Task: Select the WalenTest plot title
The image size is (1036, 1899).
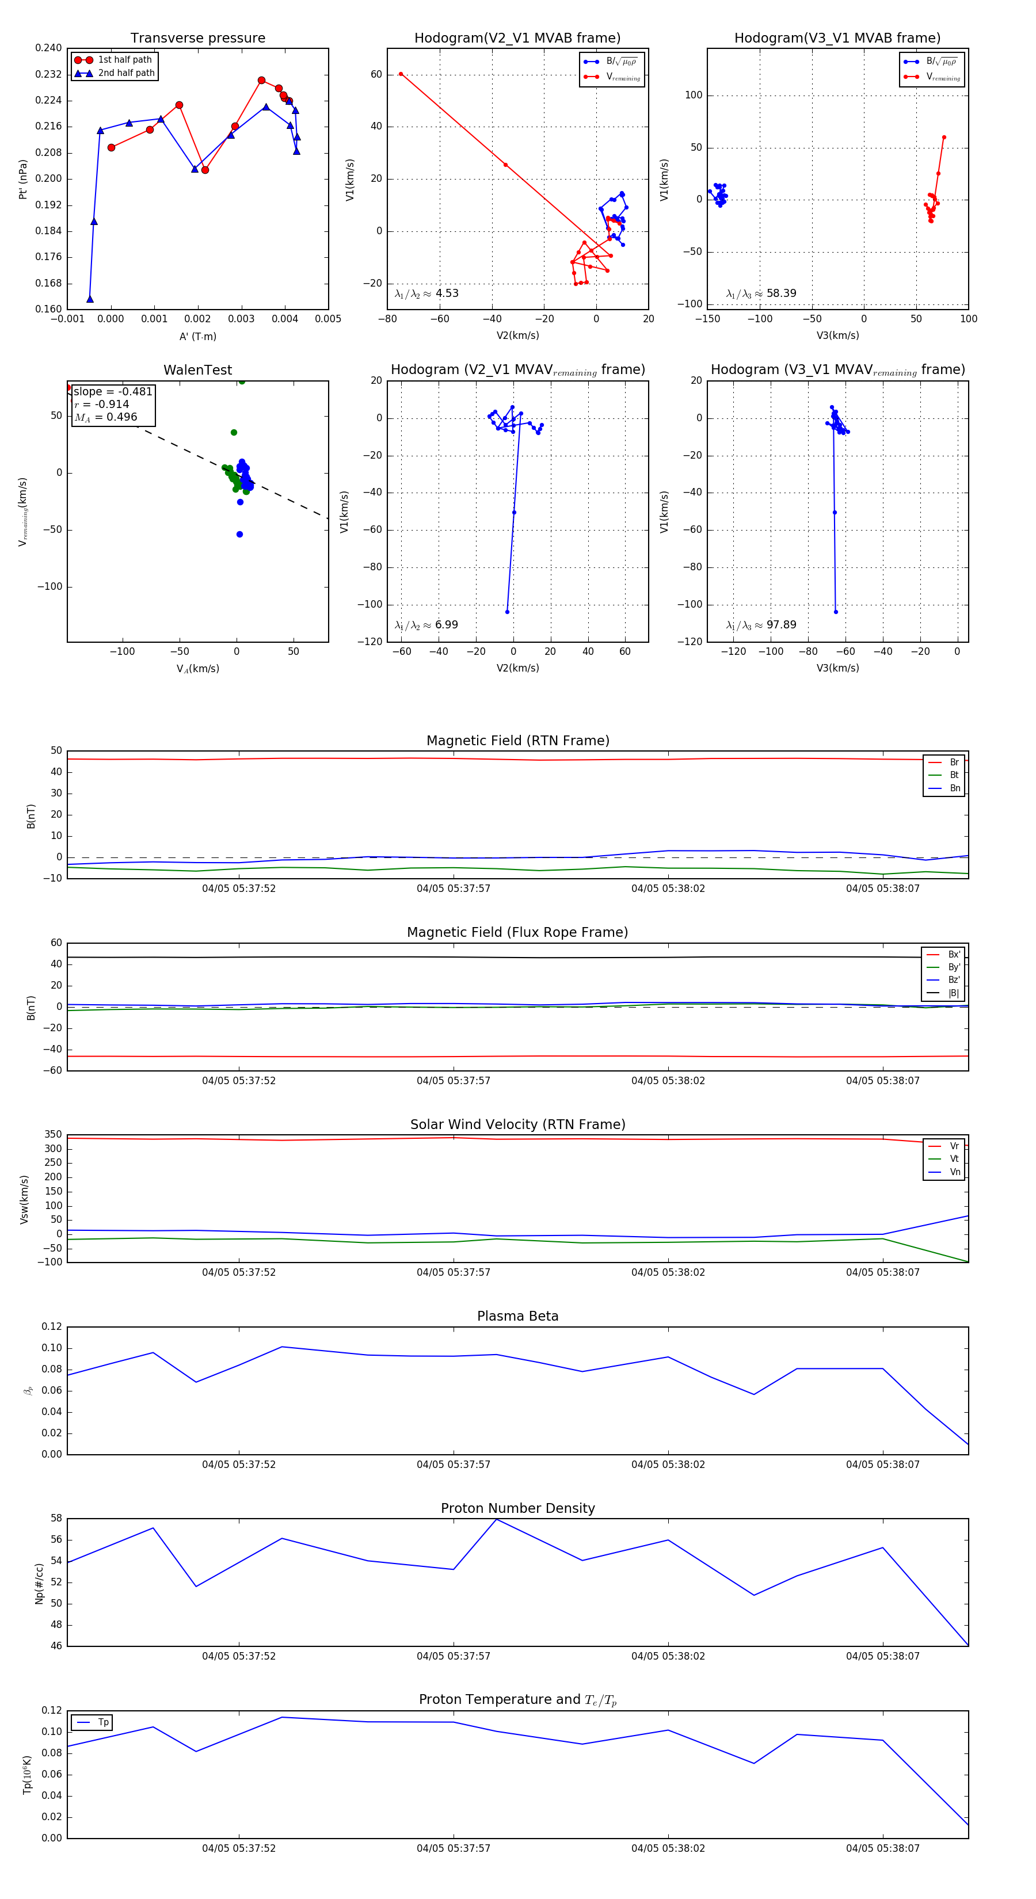Action: [197, 370]
